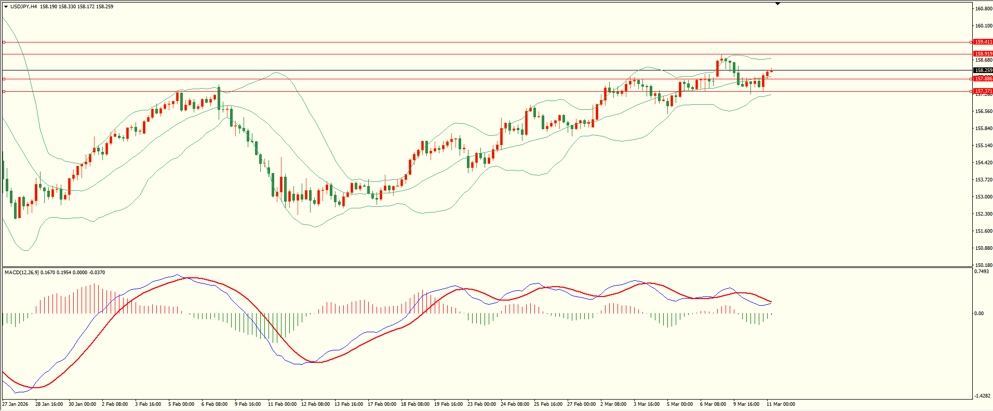993x411 pixels.
Task: Click the chart shift triangle marker at top
Action: 777,4
